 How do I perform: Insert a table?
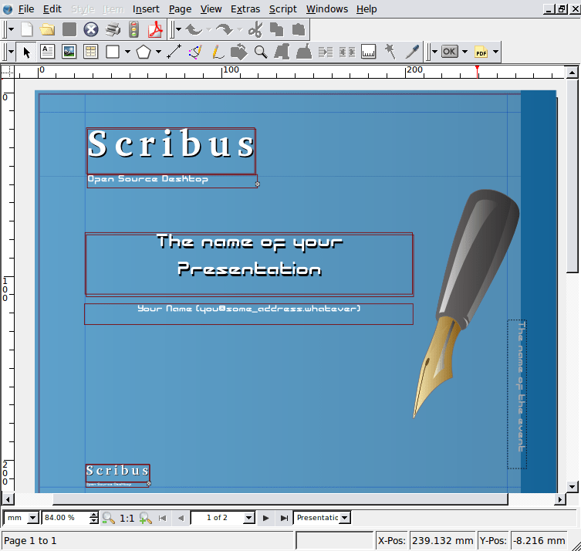(91, 52)
